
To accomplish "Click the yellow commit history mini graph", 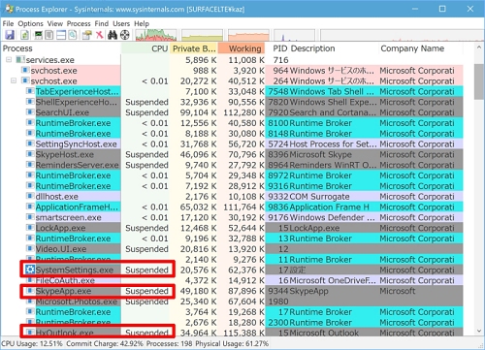I will tap(202, 35).
